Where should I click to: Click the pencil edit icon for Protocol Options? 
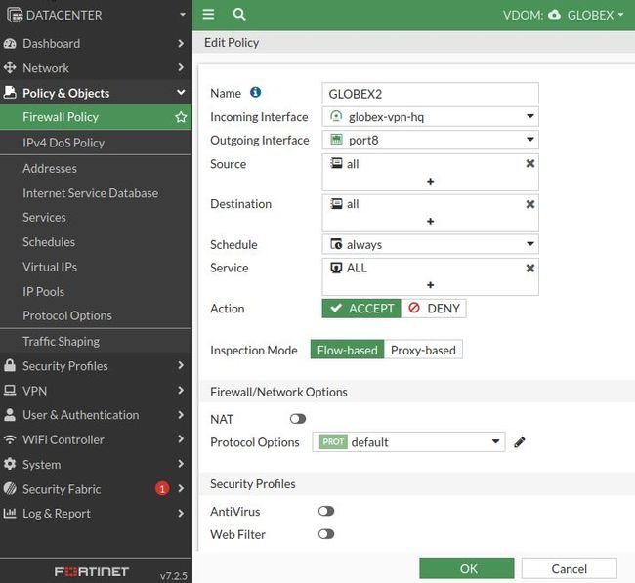(520, 442)
